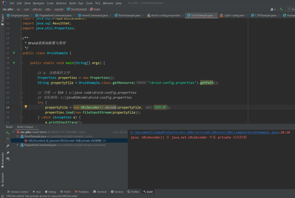
Task: Click the yellow intention lightbulb on line 28
Action: [26, 107]
